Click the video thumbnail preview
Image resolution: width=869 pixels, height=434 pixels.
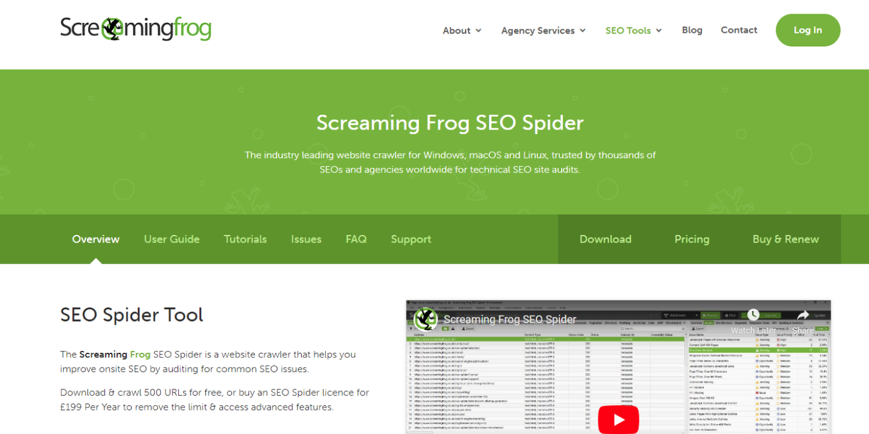pos(618,367)
